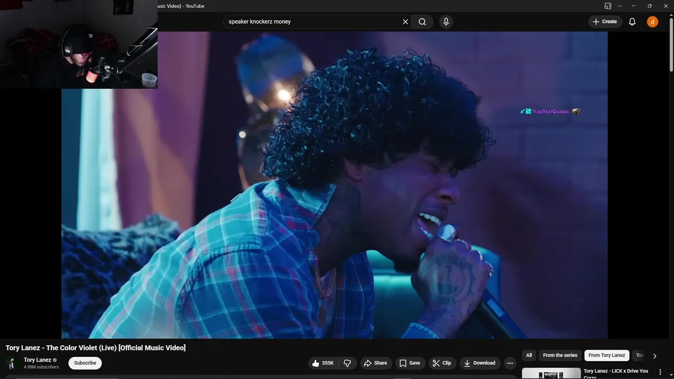The image size is (674, 379).
Task: Create a clip with the Clip button
Action: pyautogui.click(x=442, y=363)
